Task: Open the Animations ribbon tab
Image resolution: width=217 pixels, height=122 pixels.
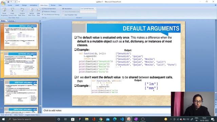Action: point(34,5)
